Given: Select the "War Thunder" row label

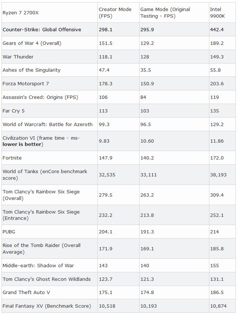Looking at the screenshot, I should [x=18, y=57].
